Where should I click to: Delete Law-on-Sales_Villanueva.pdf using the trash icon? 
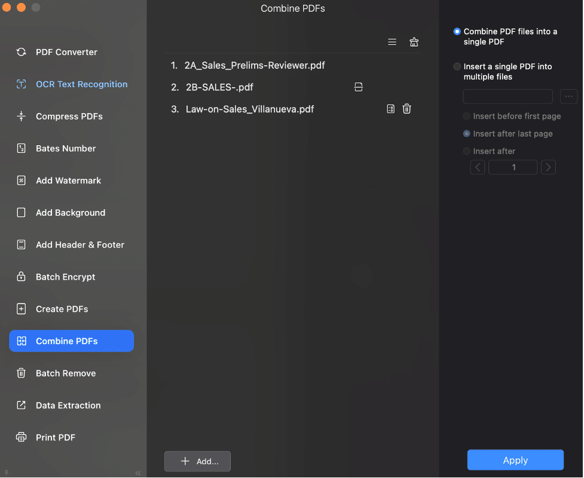407,109
